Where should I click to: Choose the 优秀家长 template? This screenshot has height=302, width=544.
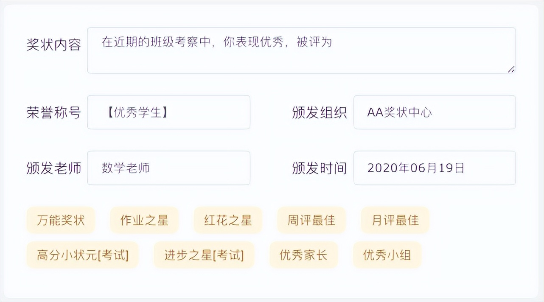tap(304, 255)
